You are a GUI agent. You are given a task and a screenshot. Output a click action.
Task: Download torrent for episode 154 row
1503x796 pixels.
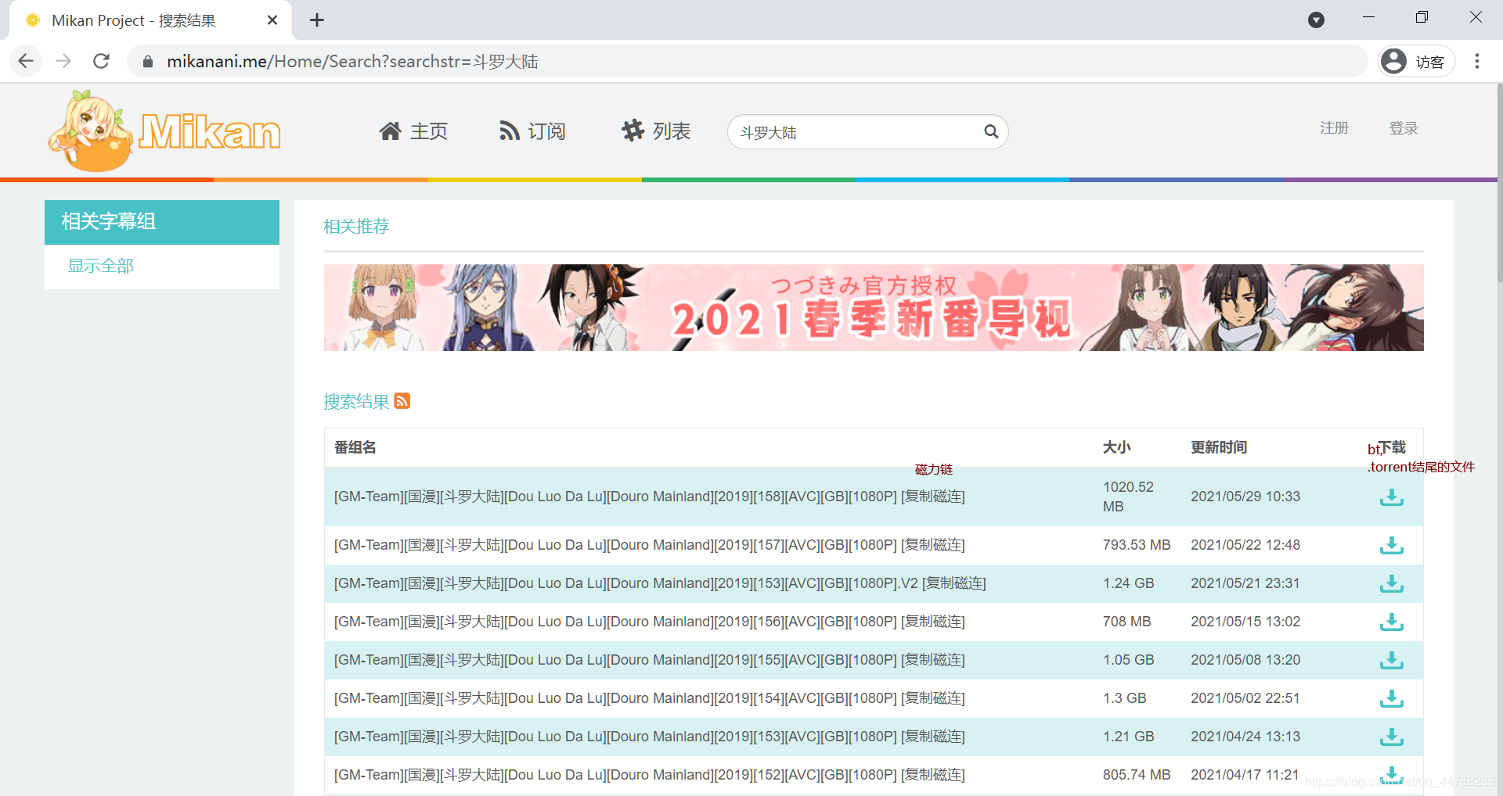(1391, 698)
